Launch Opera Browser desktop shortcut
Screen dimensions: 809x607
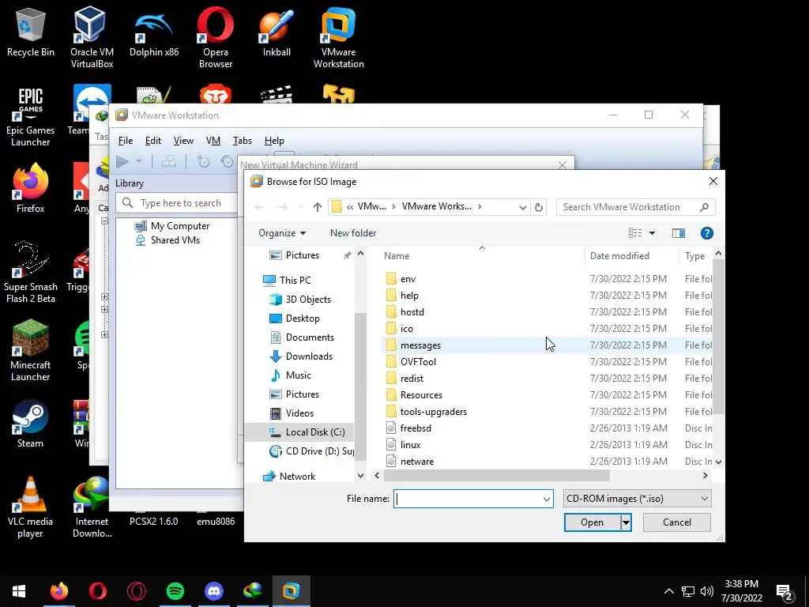(x=216, y=37)
